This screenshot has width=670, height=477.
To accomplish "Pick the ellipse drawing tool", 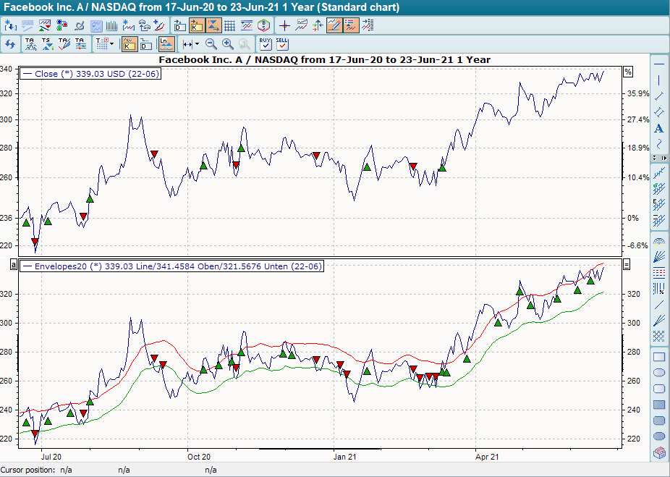I will click(658, 371).
